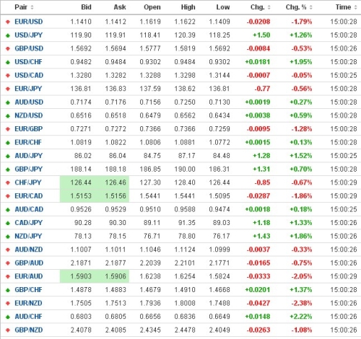Click the red down arrow beside EUR/USD
The width and height of the screenshot is (361, 339).
8,22
